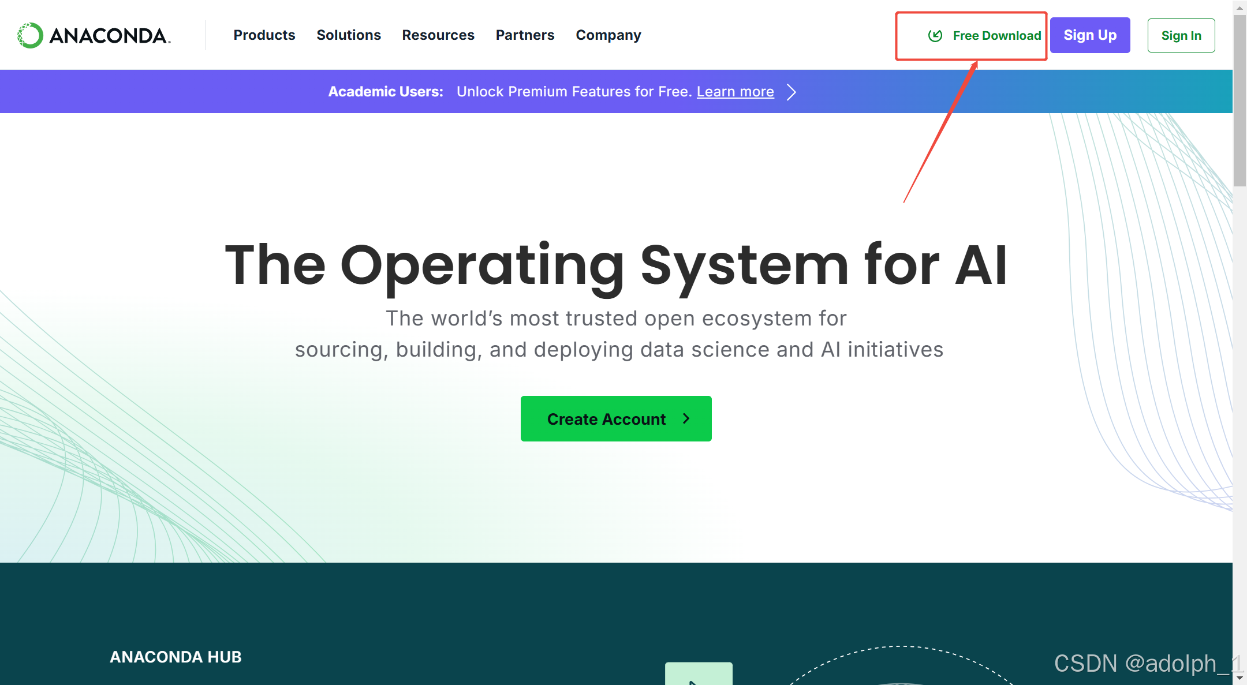1247x685 pixels.
Task: Click the chevron arrow inside Create Account
Action: [686, 418]
